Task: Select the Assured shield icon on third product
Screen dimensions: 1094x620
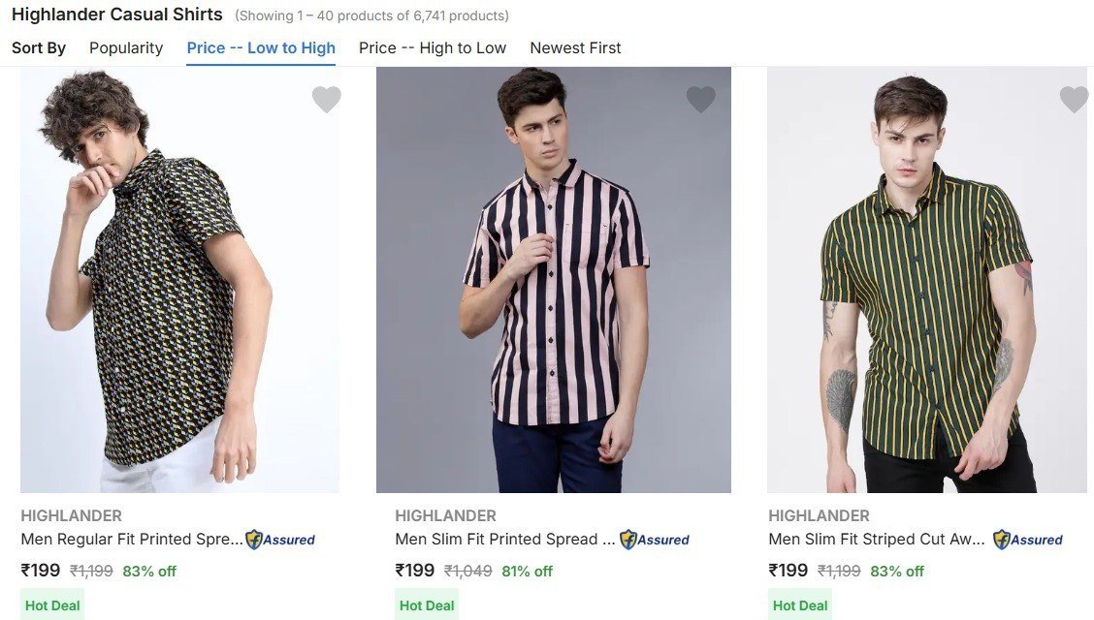Action: pyautogui.click(x=1028, y=540)
